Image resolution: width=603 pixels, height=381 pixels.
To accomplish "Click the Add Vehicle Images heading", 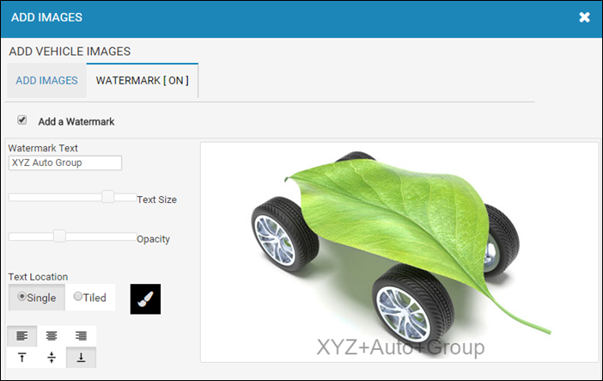I will point(70,52).
